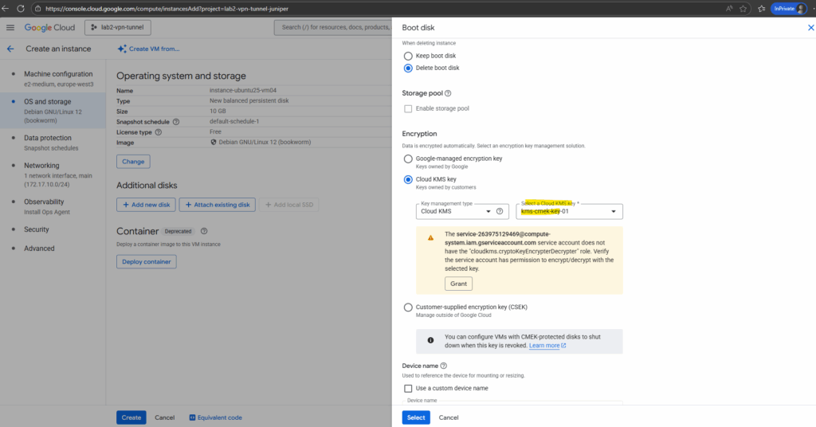The height and width of the screenshot is (427, 816).
Task: Click the browser back arrow
Action: (6, 8)
